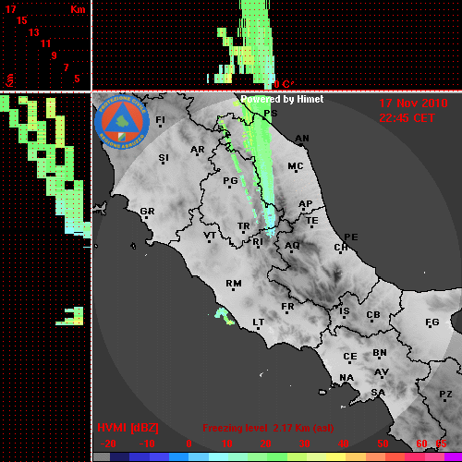Click the 'Freezing level 2.17 Km (asl)' text

[268, 428]
